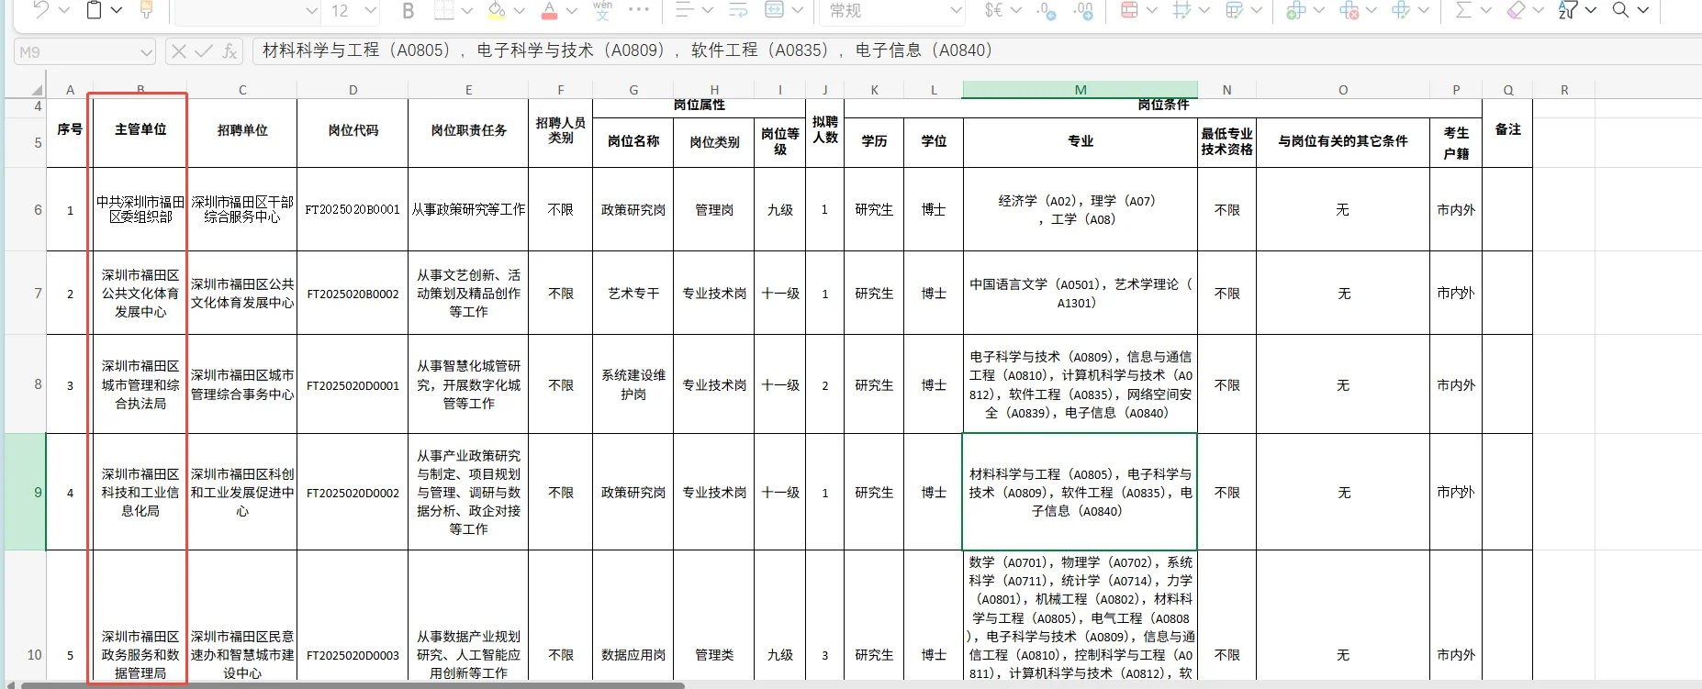This screenshot has height=689, width=1702.
Task: Open the insert function fx dialog
Action: coord(230,52)
